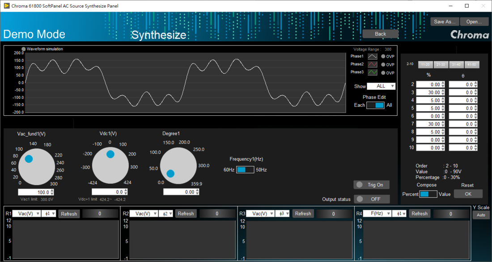Click the Back button

click(380, 34)
